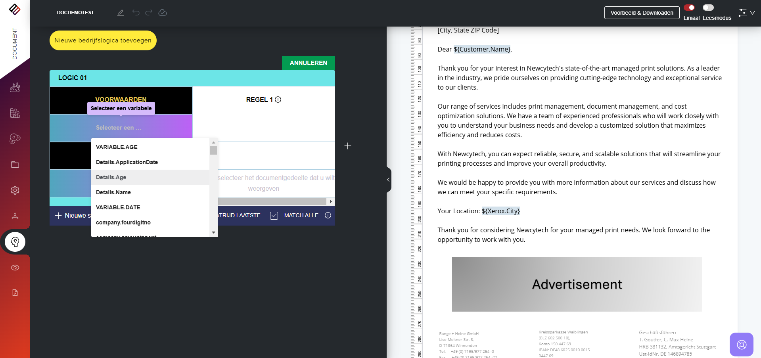Toggle the Liniaal ruler switch
This screenshot has height=358, width=761.
pos(689,8)
